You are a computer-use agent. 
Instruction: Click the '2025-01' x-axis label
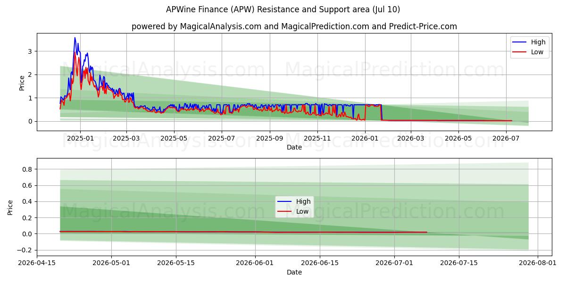[80, 139]
